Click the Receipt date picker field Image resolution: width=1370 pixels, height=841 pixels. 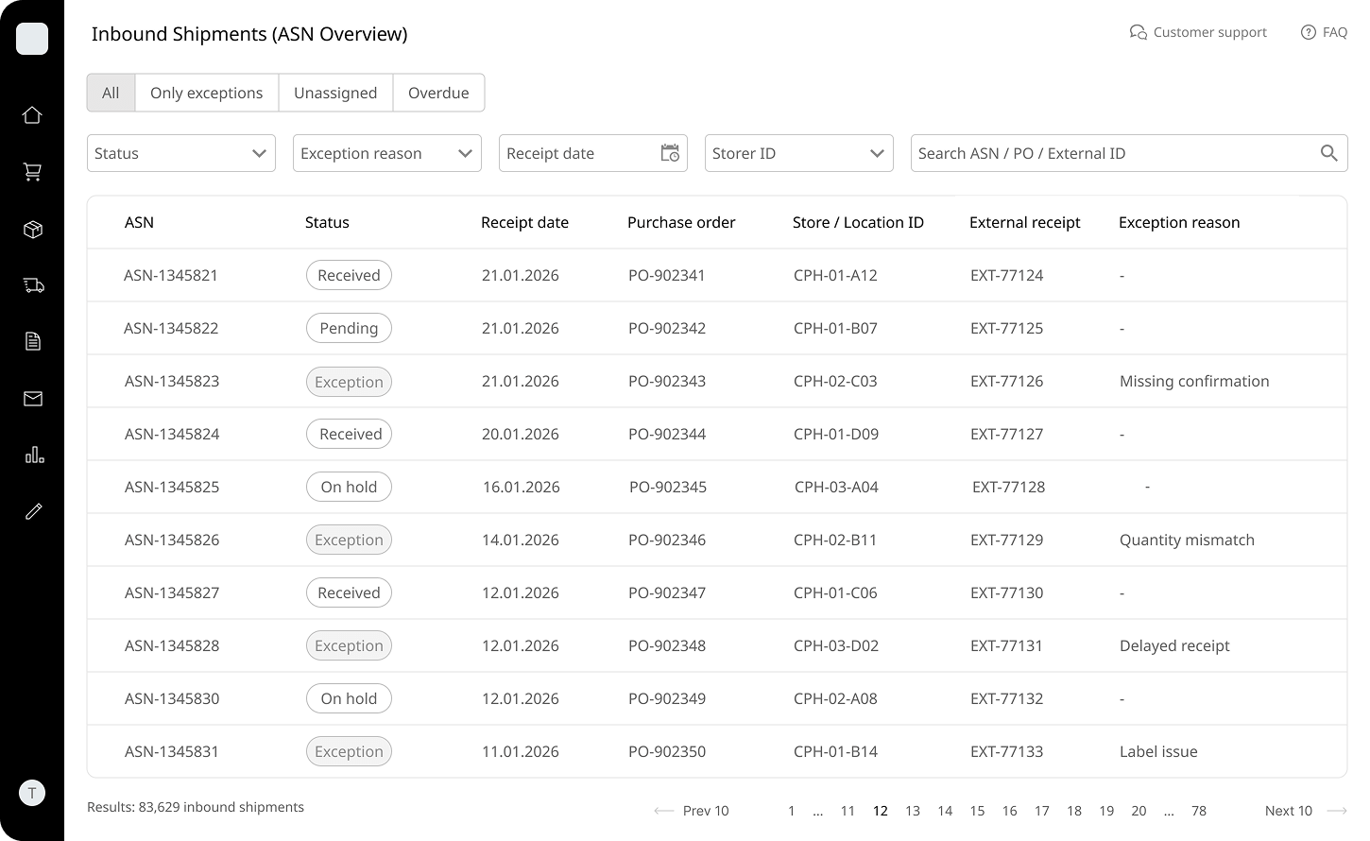592,153
